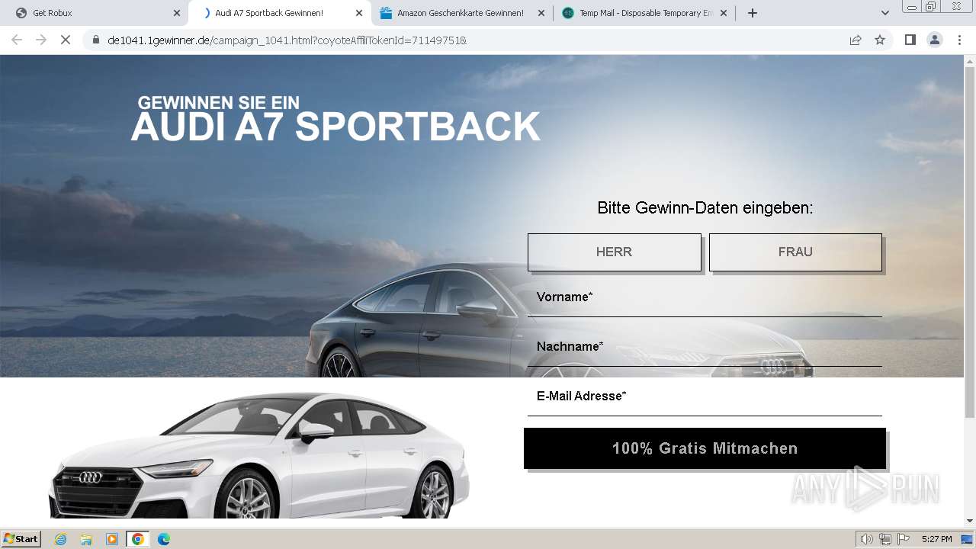Viewport: 976px width, 549px height.
Task: Focus the Nachname input field
Action: click(705, 347)
